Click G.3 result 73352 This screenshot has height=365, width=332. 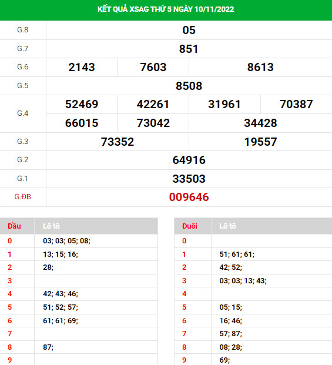pos(118,142)
